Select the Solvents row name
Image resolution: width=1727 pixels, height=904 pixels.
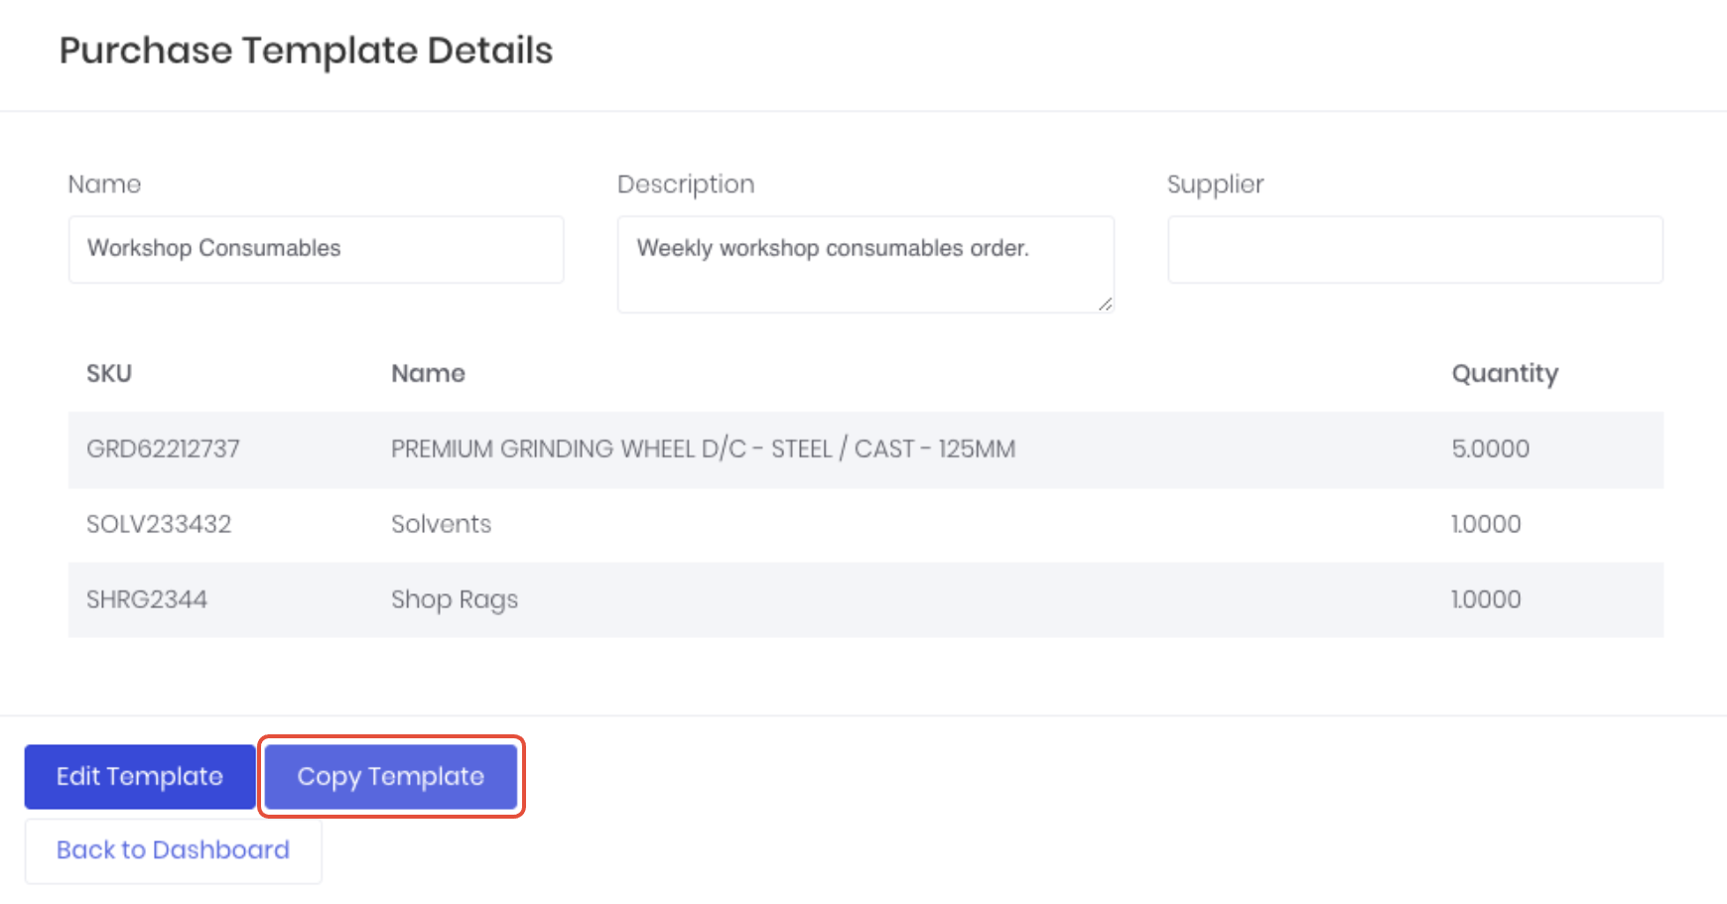[441, 524]
